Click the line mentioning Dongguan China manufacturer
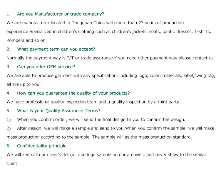This screenshot has width=221, height=182. pyautogui.click(x=95, y=23)
